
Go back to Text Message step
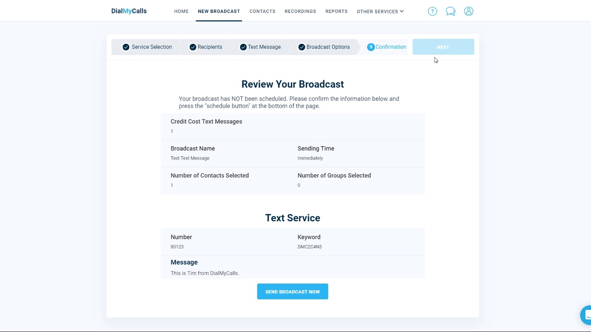pyautogui.click(x=264, y=47)
